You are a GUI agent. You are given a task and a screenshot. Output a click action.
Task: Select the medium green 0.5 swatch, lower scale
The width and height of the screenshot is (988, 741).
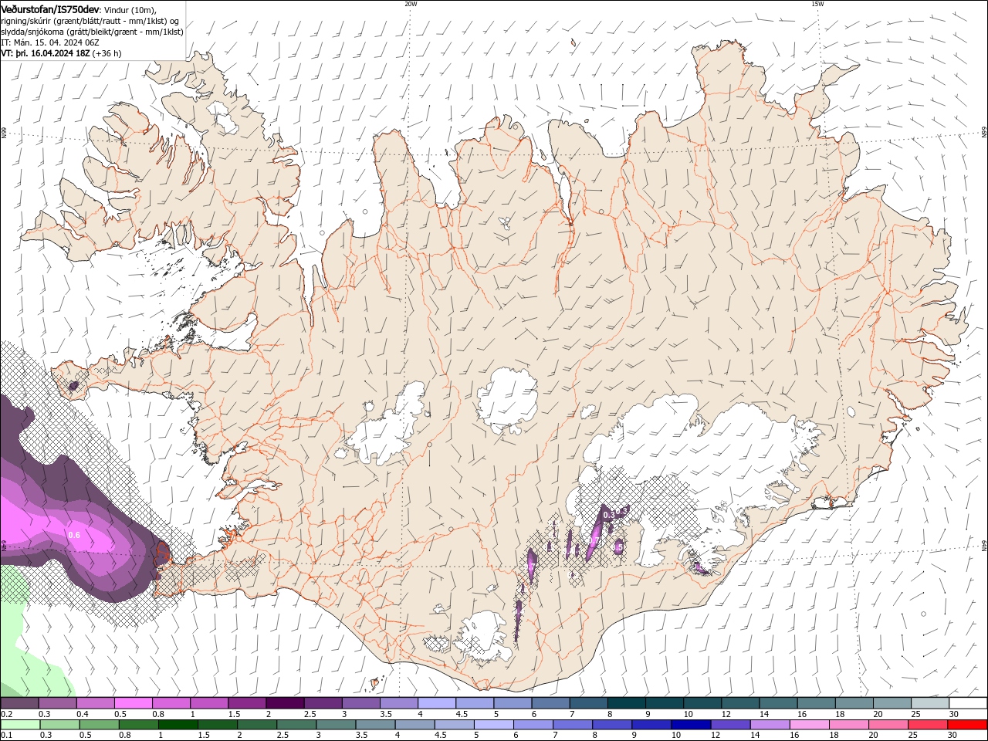click(x=98, y=725)
